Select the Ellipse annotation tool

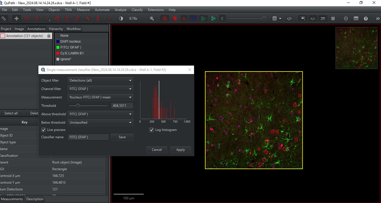click(x=36, y=18)
